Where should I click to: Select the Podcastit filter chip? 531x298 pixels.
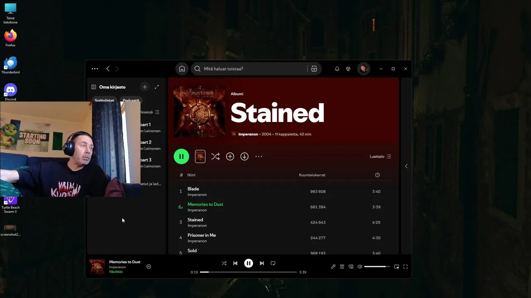point(131,101)
